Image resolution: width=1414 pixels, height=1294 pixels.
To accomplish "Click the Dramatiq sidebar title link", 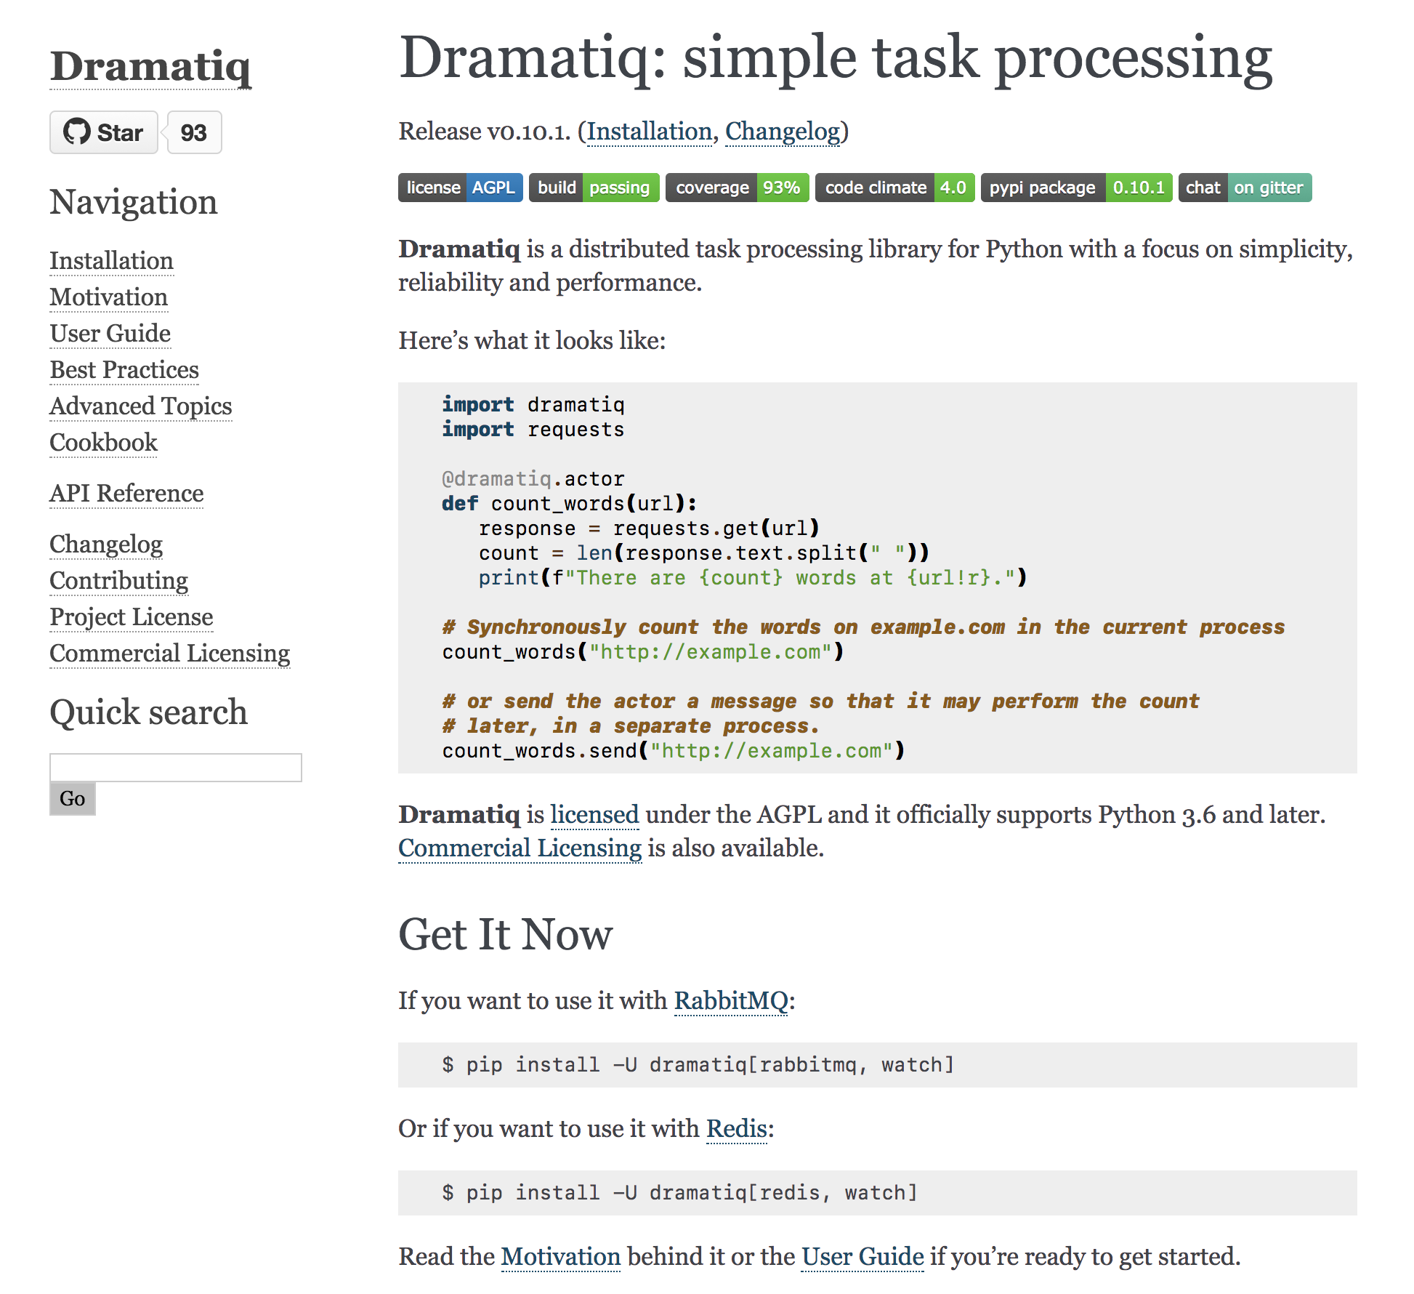I will pyautogui.click(x=150, y=67).
